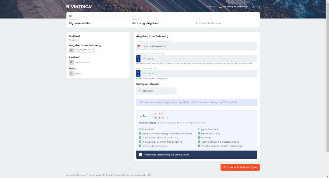Viewport: 329px width, 178px height.
Task: Click the price tag icon next to 5,50 €
Action: coord(71,73)
